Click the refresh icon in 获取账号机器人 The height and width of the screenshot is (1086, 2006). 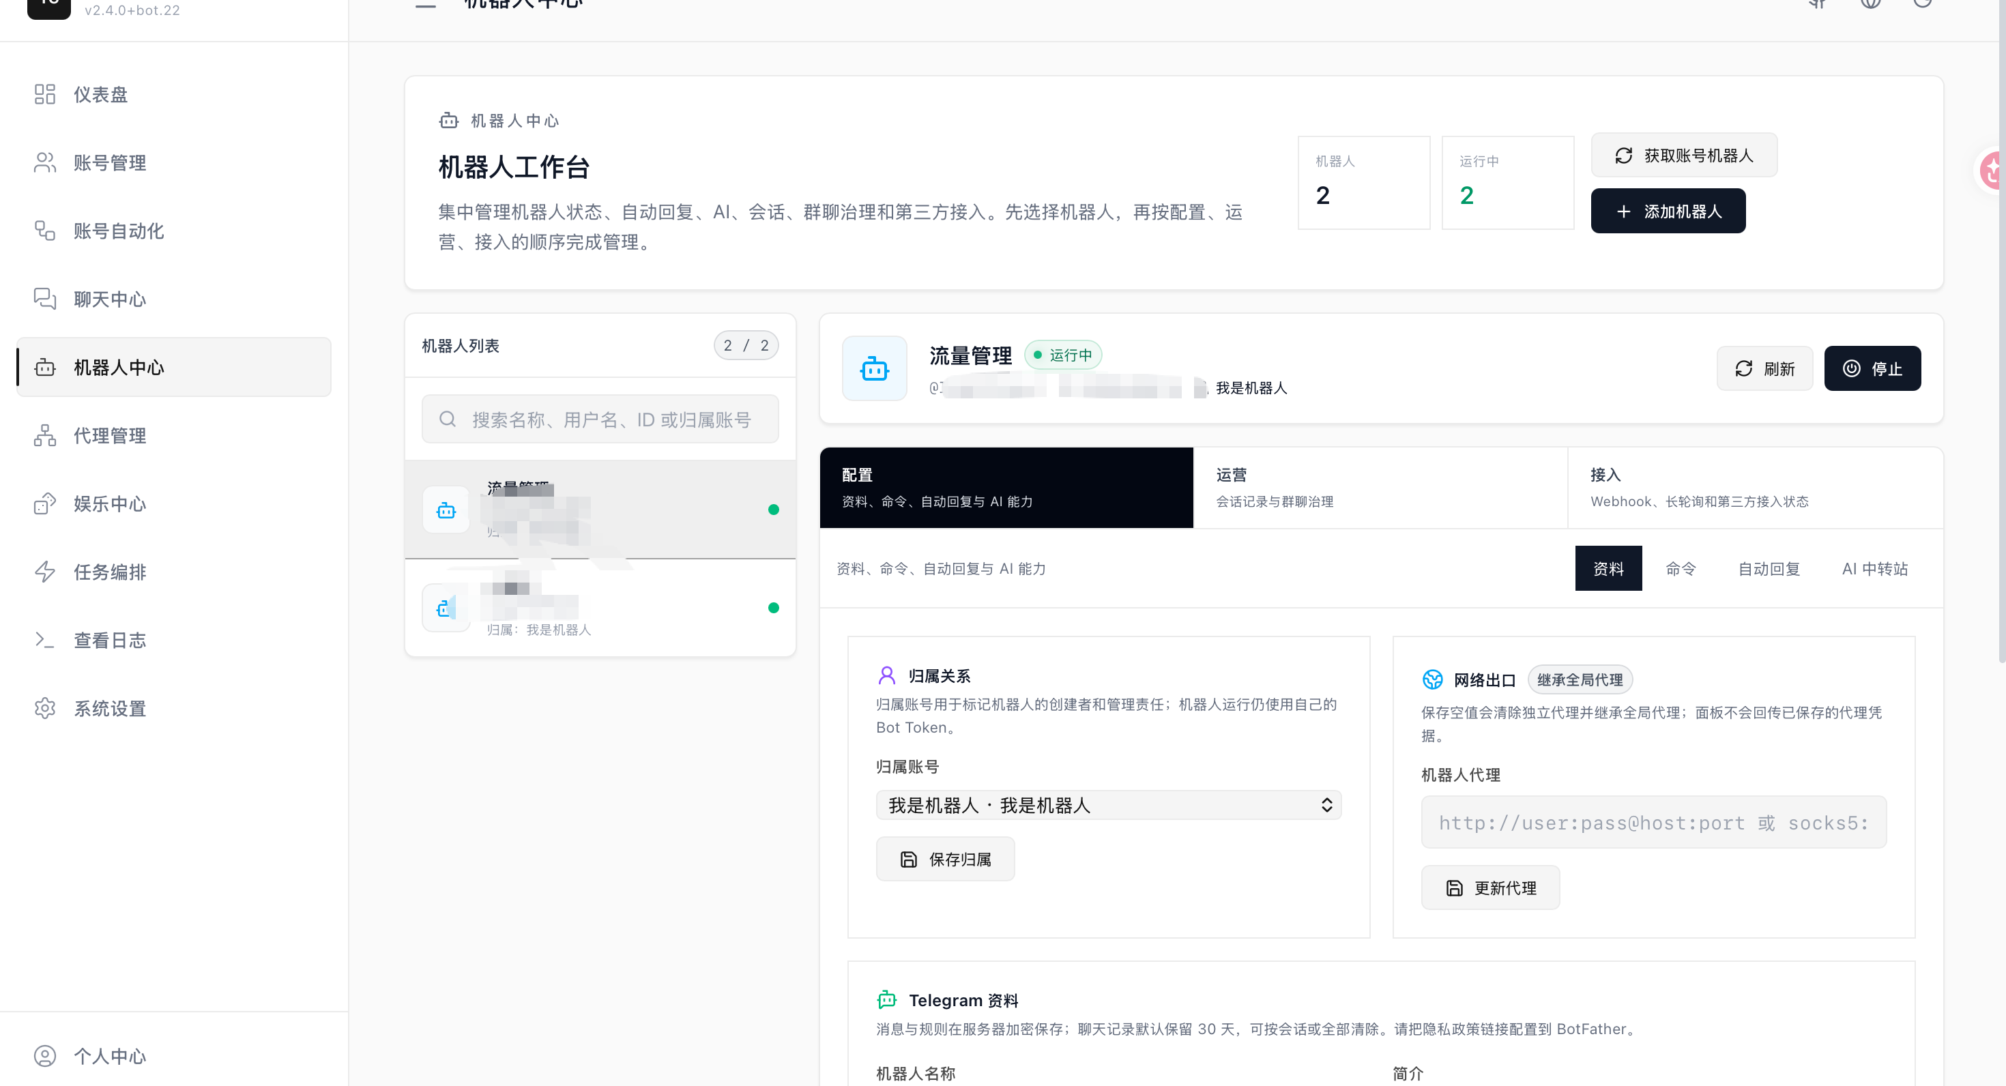pyautogui.click(x=1624, y=156)
